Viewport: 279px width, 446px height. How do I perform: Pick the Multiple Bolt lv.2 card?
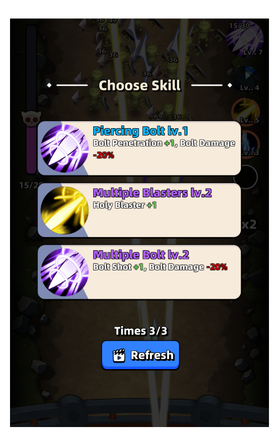coord(139,272)
